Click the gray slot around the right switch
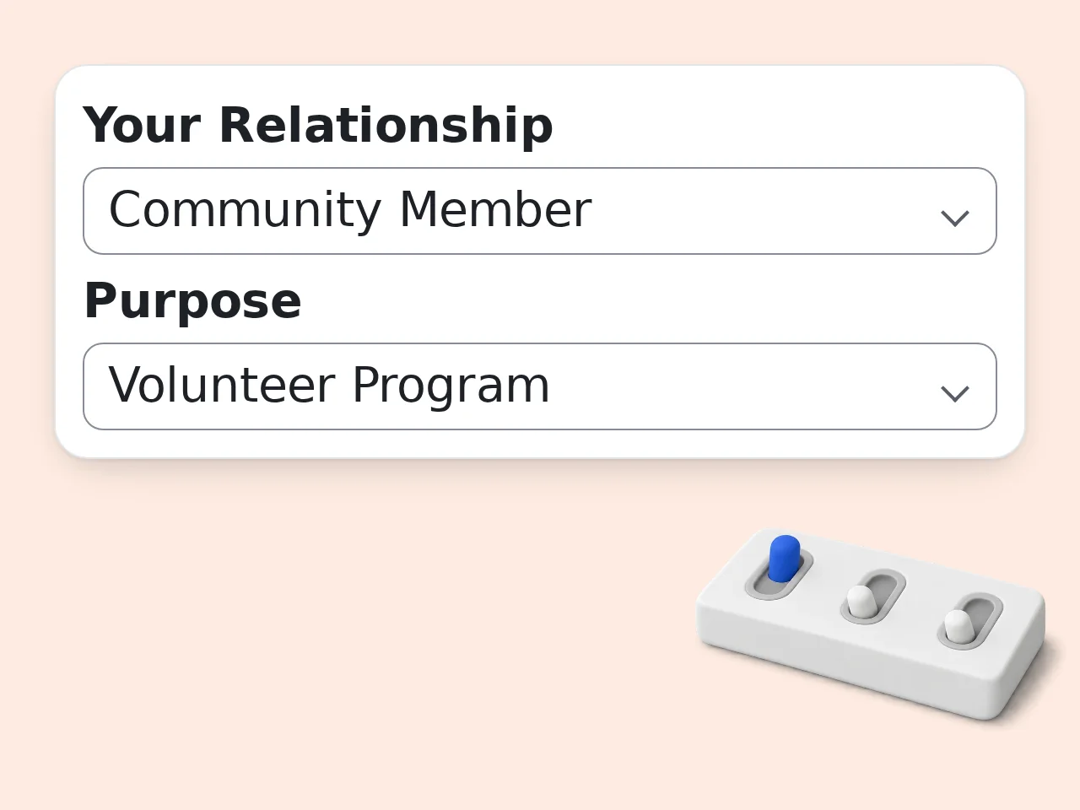 click(970, 622)
